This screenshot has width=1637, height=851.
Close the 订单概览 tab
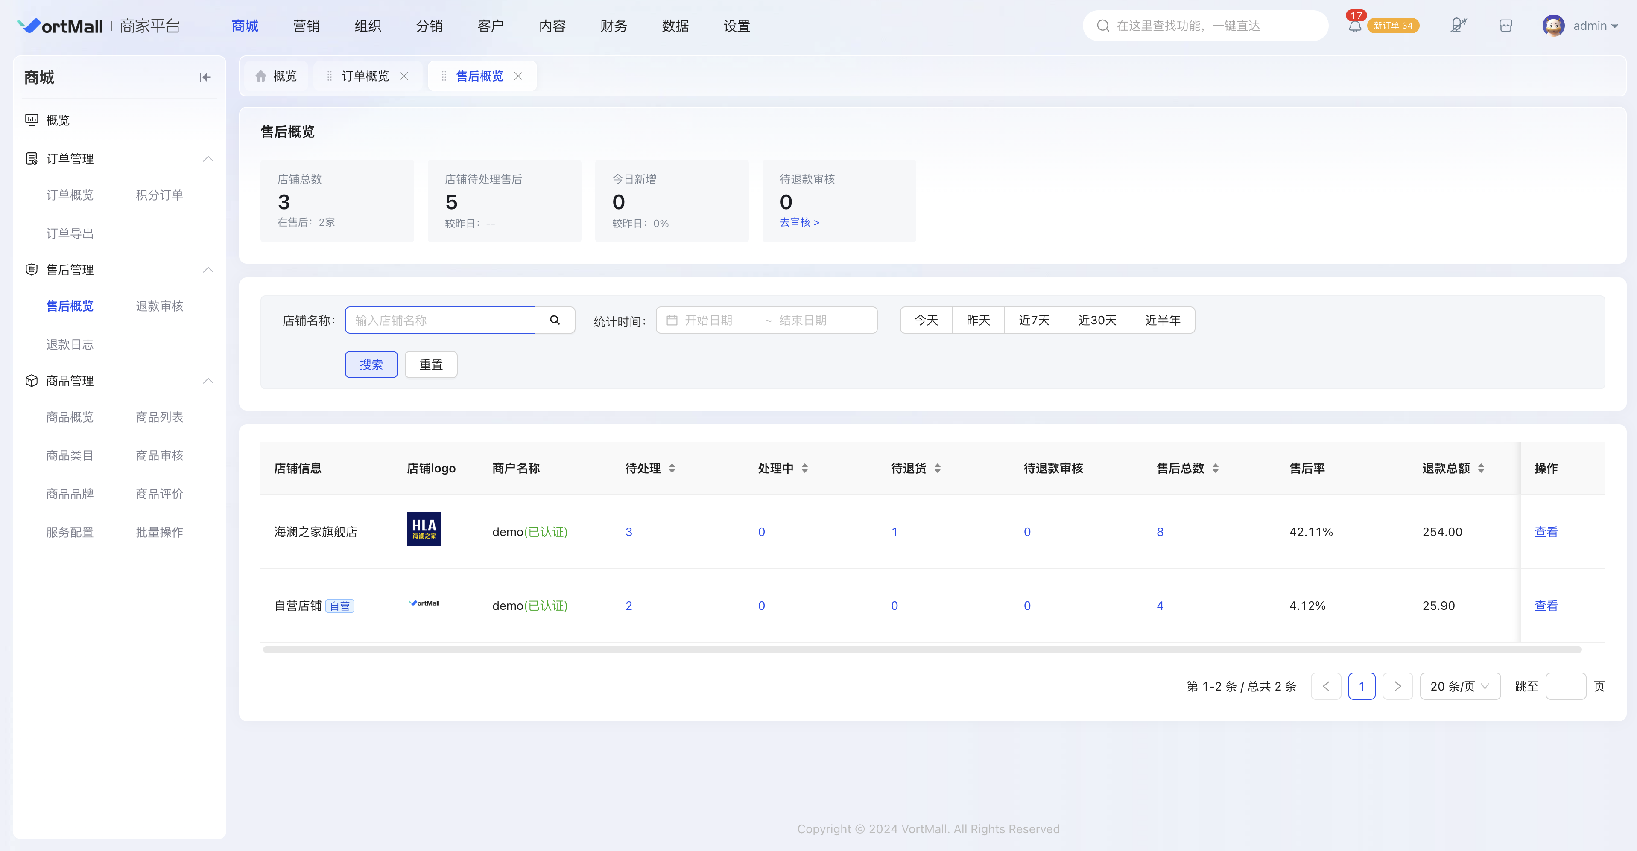point(403,76)
